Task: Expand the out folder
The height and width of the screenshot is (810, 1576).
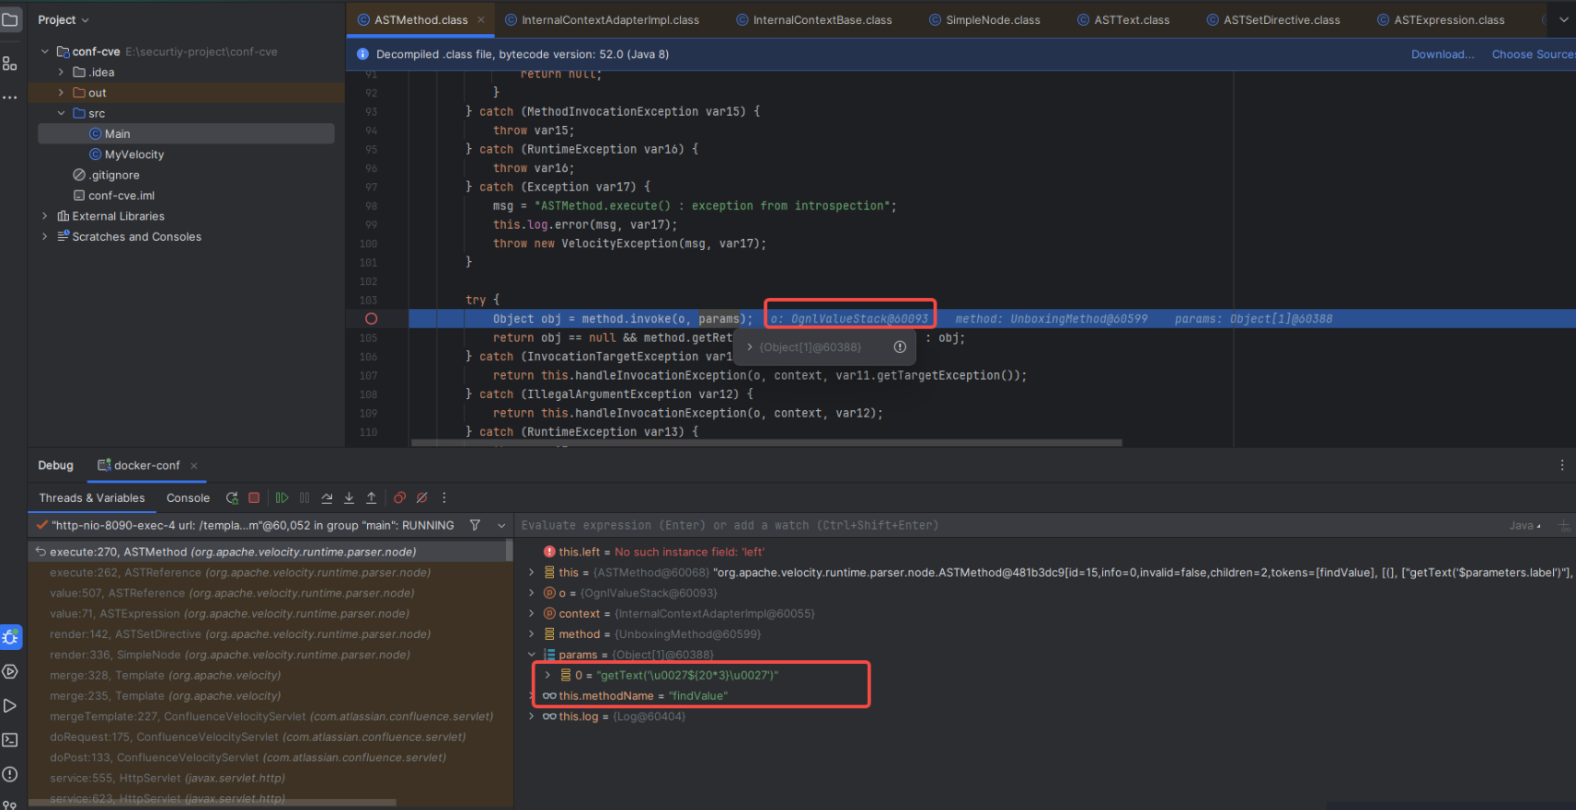Action: pyautogui.click(x=61, y=93)
